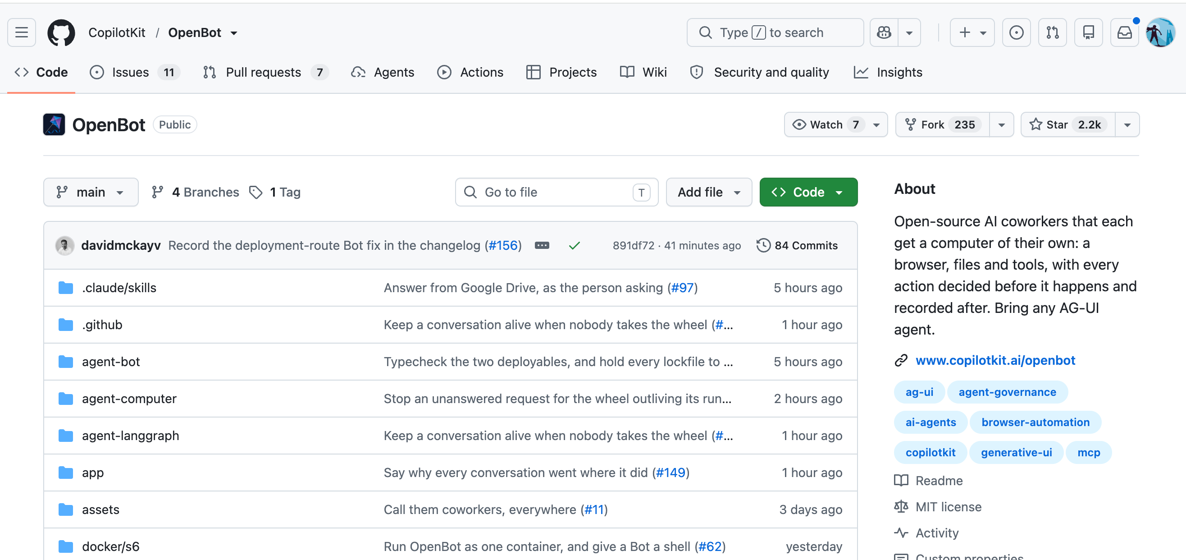Open pull request #156 link
Screen dimensions: 1186x560
[x=503, y=245]
